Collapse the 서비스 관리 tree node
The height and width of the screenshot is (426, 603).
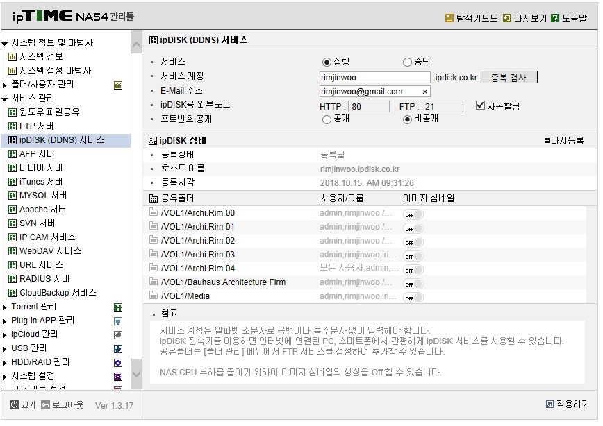[5, 99]
